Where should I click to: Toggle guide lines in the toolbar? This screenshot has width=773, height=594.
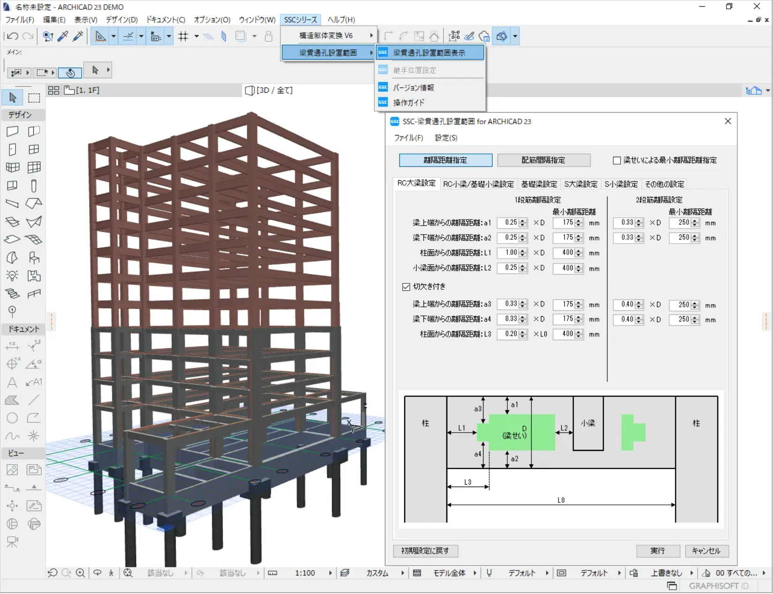click(100, 36)
